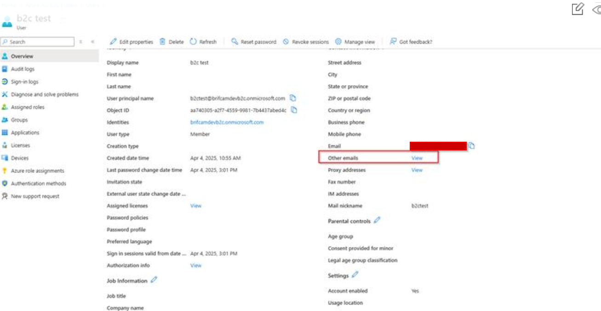
Task: Click Object ID value aa740305-a2f7...
Action: (x=238, y=110)
